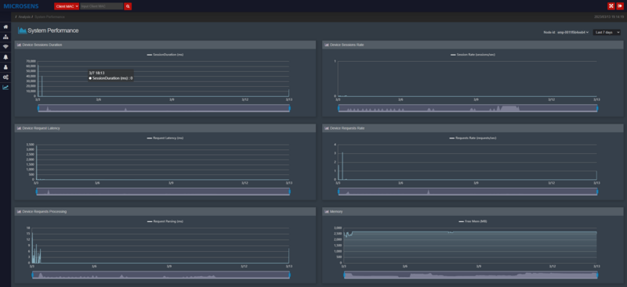
Task: Click the Device Requests Rate panel title
Action: pos(347,128)
